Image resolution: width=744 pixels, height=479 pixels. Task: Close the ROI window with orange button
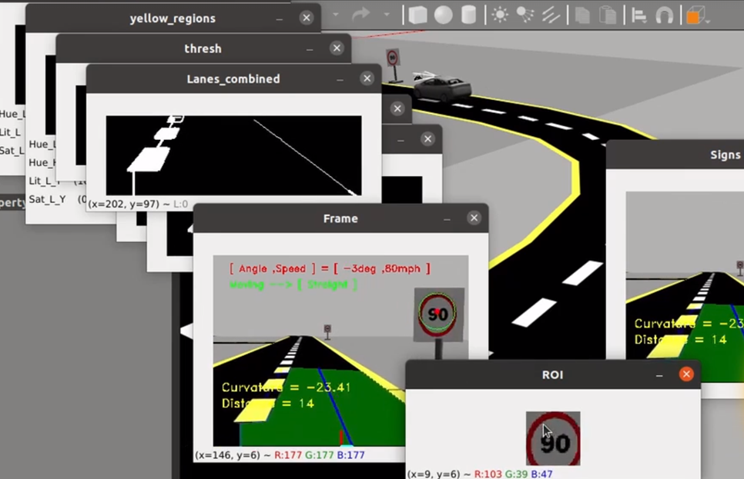(686, 374)
